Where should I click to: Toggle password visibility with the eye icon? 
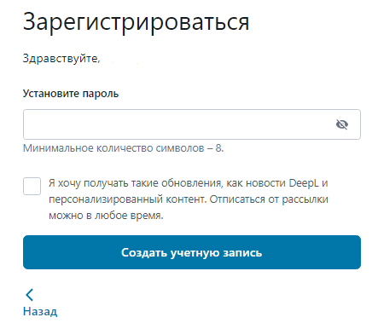(342, 124)
